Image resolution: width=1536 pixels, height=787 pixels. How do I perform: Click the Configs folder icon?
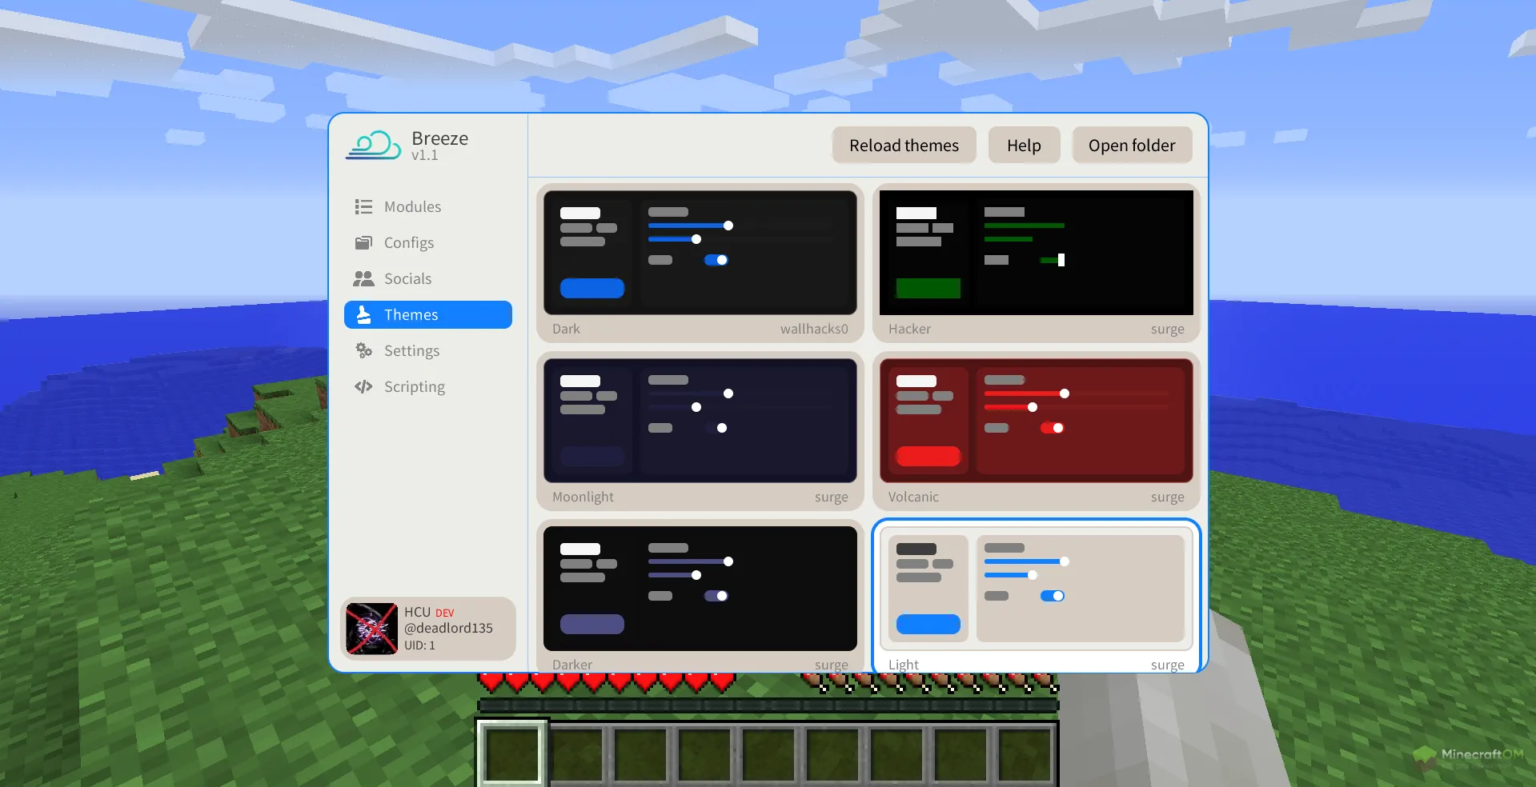pos(363,243)
